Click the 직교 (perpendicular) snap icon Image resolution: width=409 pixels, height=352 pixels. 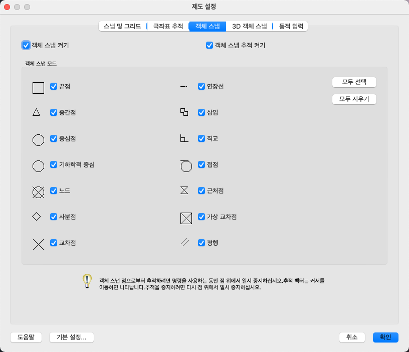pos(184,138)
